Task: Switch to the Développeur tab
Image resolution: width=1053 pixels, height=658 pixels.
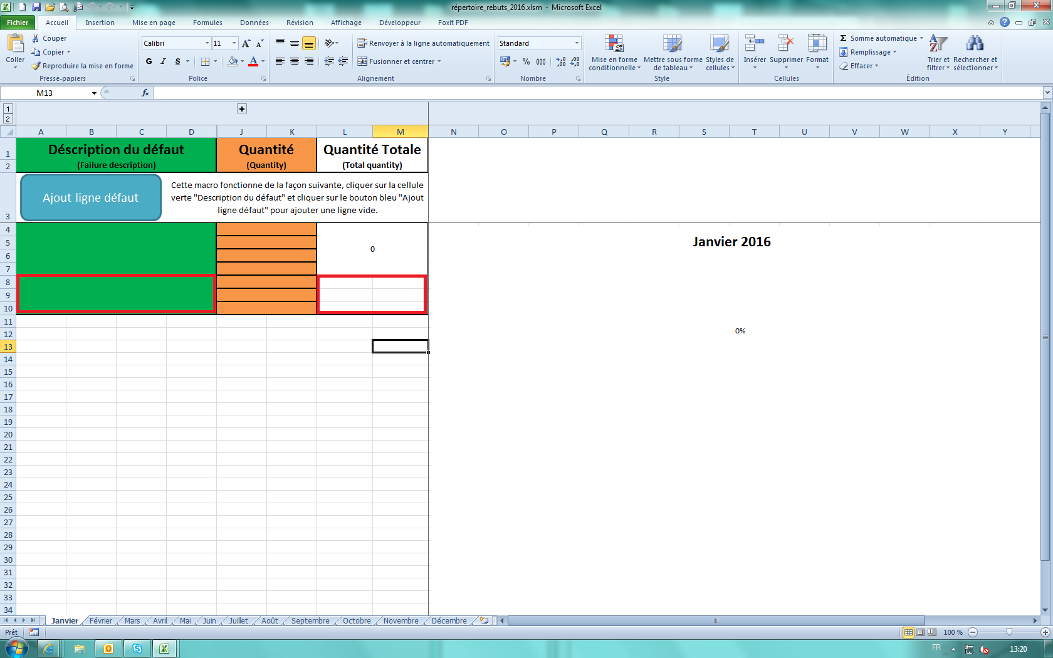Action: click(x=400, y=23)
